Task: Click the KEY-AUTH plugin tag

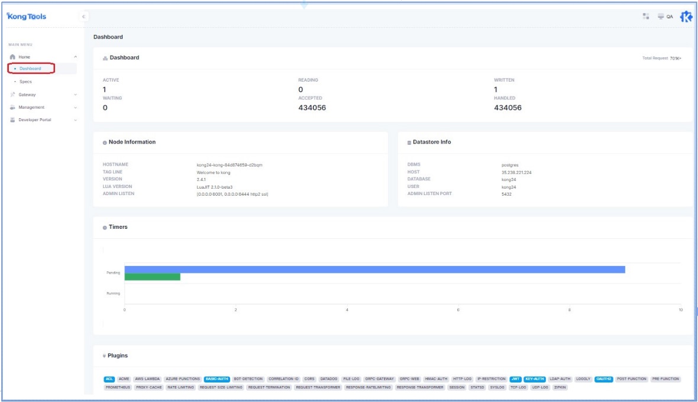Action: (534, 379)
